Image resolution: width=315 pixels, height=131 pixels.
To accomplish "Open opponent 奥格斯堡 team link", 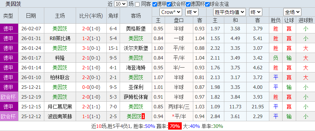I will point(136,29).
